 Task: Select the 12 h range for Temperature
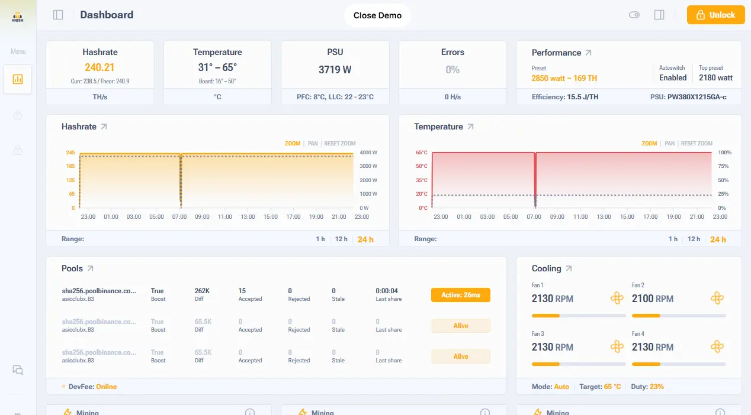click(x=694, y=239)
